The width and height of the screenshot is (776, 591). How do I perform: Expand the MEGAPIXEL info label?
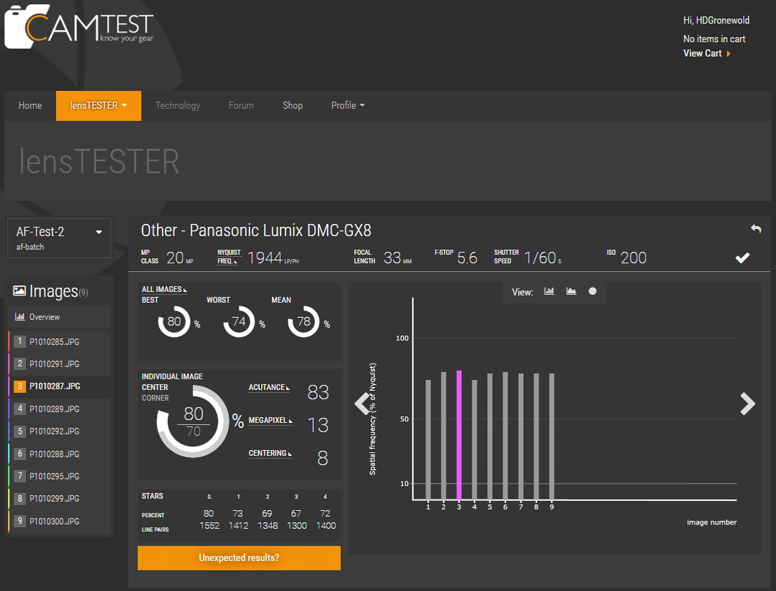coord(270,420)
